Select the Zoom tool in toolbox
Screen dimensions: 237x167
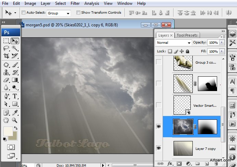15,120
